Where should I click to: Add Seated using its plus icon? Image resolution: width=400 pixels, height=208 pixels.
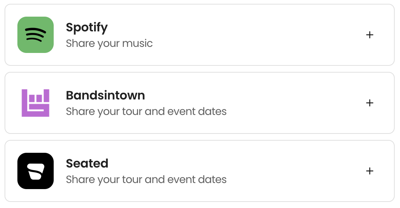click(x=370, y=171)
